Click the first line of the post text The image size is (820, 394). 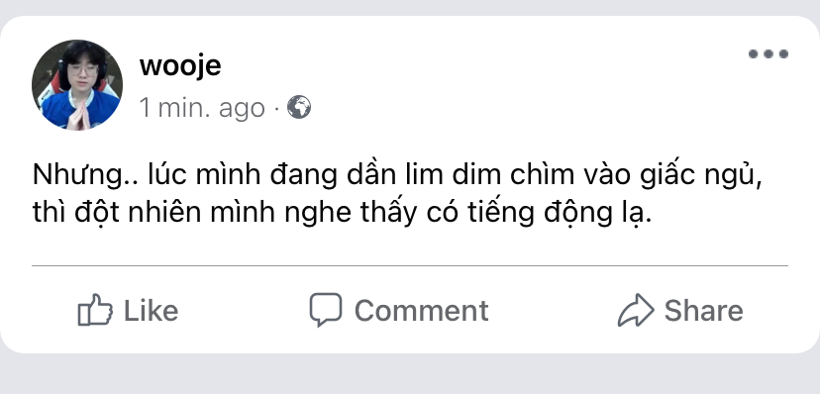397,176
